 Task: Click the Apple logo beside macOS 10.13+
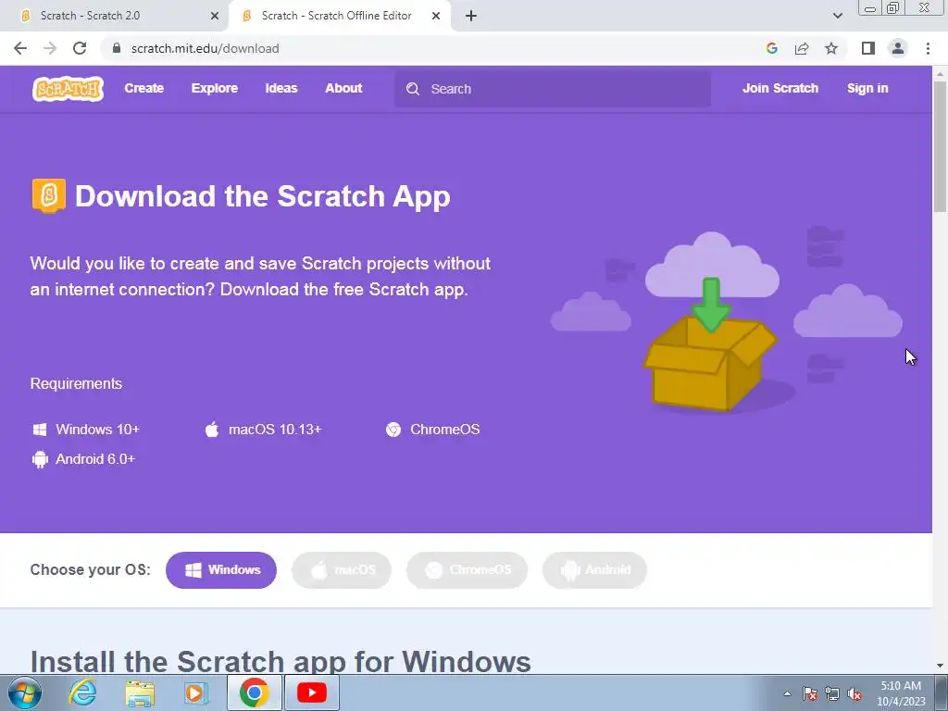(212, 430)
